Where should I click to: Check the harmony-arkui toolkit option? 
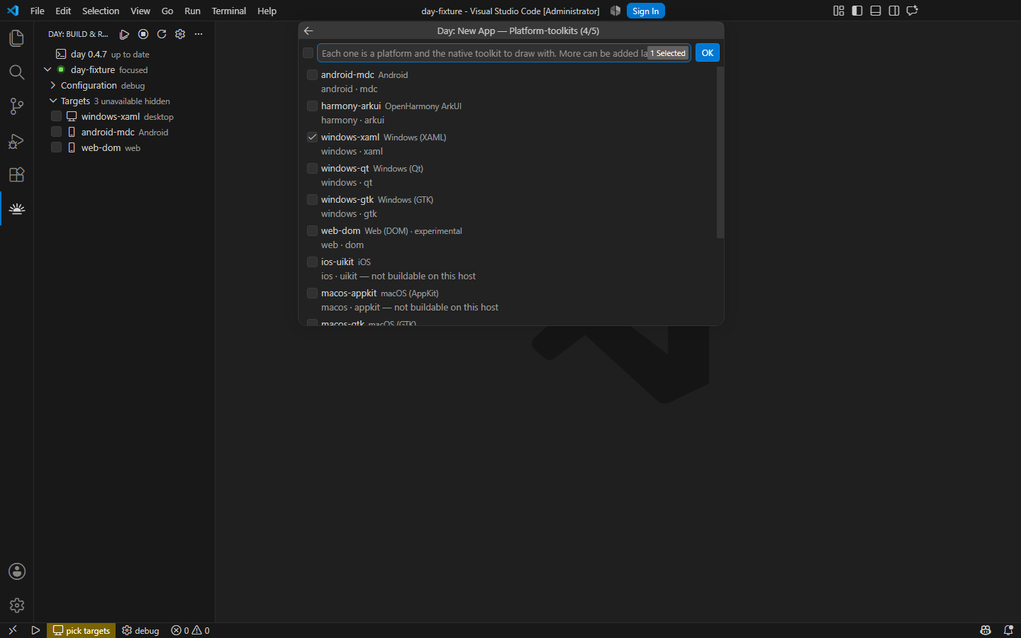click(312, 106)
